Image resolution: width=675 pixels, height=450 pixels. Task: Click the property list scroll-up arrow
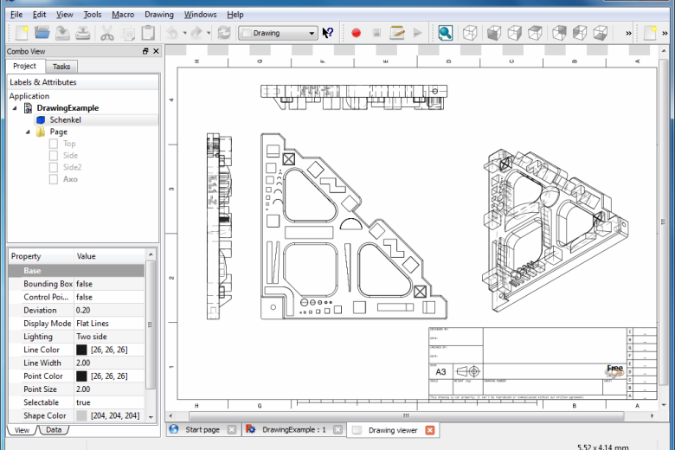pyautogui.click(x=151, y=254)
